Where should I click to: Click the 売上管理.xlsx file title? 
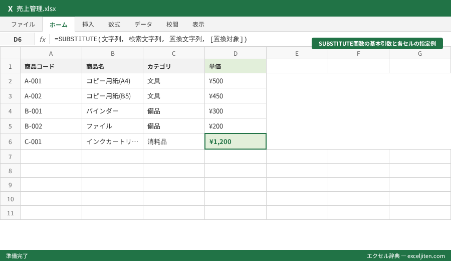point(36,9)
